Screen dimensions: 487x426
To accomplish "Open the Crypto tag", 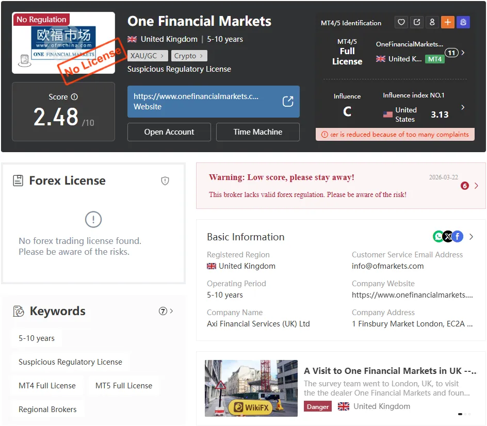I will 189,56.
